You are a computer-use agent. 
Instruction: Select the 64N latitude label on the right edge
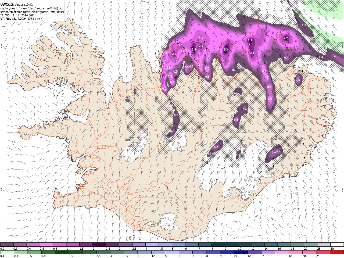click(x=343, y=190)
